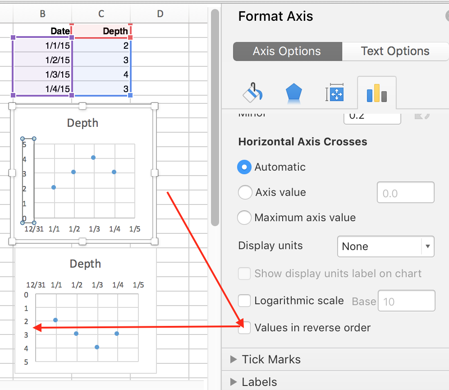This screenshot has height=390, width=449.
Task: Select the Automatic radio button
Action: point(244,167)
